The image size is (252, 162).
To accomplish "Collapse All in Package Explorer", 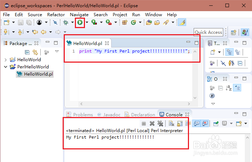I will point(27,52).
